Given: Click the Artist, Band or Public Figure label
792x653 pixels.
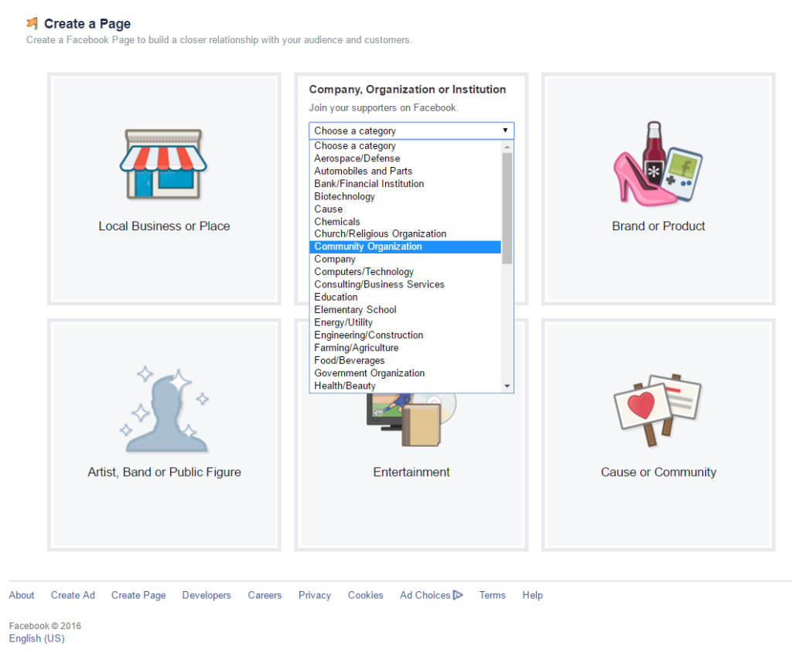Looking at the screenshot, I should coord(164,472).
